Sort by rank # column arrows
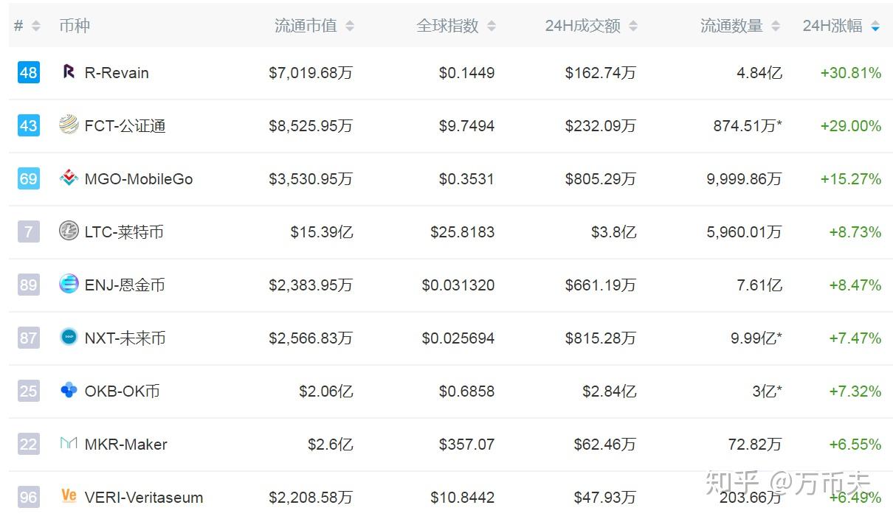 coord(36,26)
